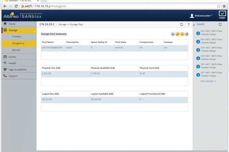This screenshot has height=152, width=229.
Task: Open storage pool statistics chart icon
Action: point(187,34)
